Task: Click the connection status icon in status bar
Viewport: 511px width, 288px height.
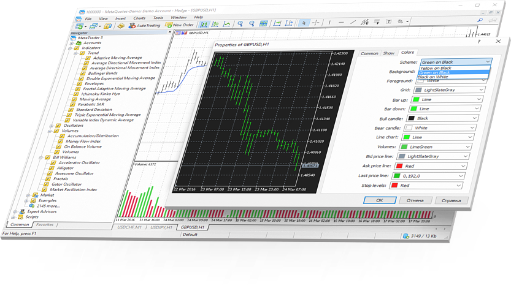Action: (406, 236)
